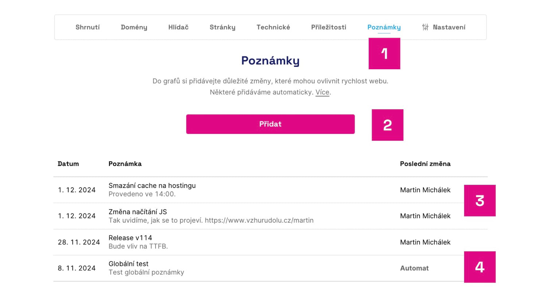Image resolution: width=547 pixels, height=307 pixels.
Task: Open the Release v114 note entry
Action: pyautogui.click(x=131, y=238)
